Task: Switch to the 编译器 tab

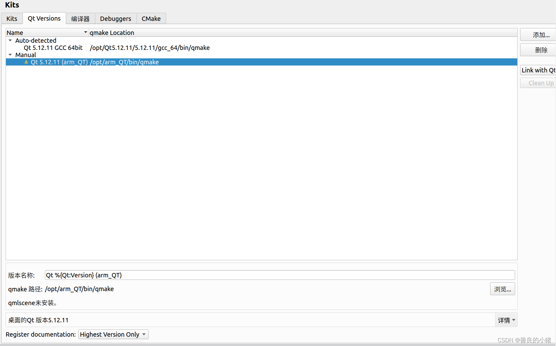Action: tap(80, 19)
